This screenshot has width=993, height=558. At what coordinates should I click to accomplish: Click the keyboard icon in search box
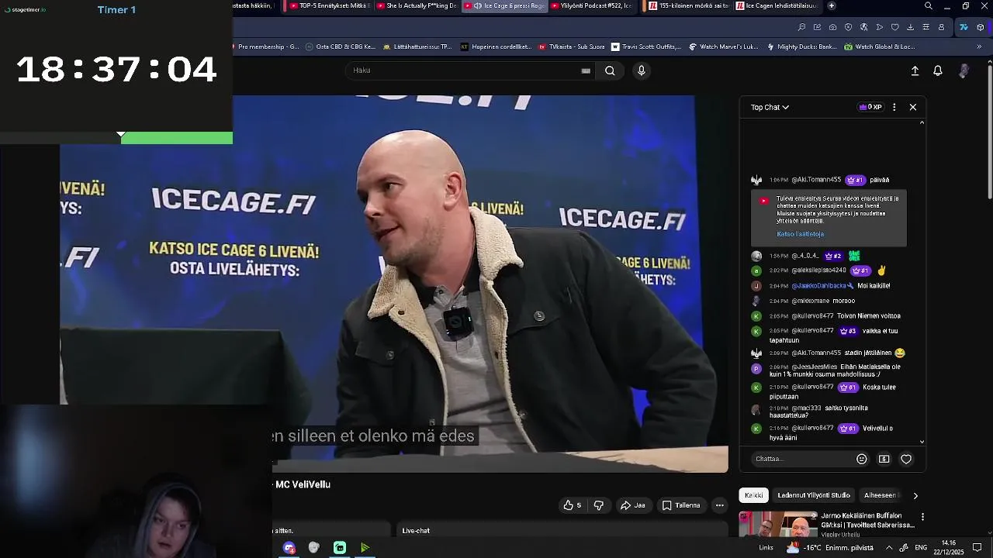point(586,71)
